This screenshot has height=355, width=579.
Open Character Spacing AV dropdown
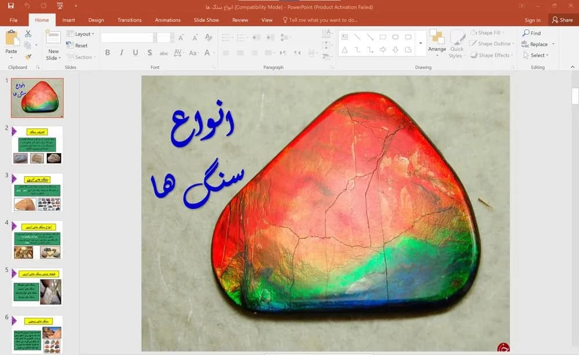coord(178,53)
